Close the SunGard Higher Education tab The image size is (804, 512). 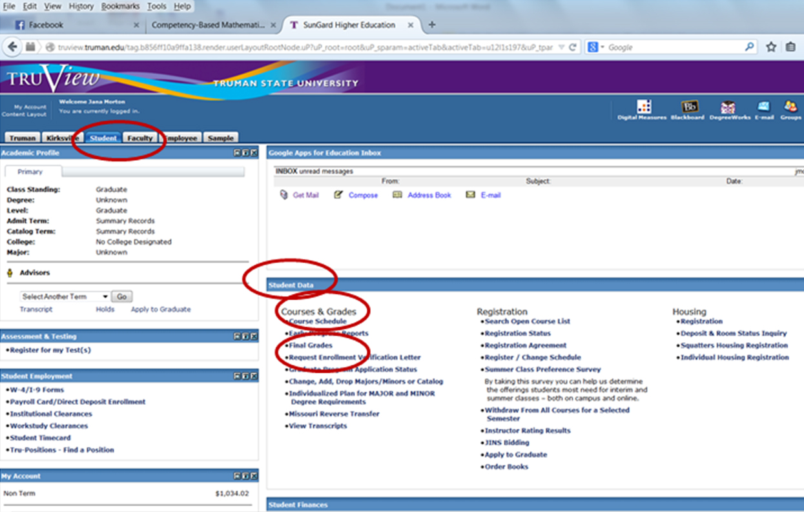click(x=411, y=25)
